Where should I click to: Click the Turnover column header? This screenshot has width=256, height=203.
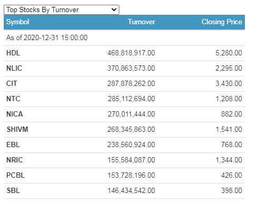(x=141, y=22)
